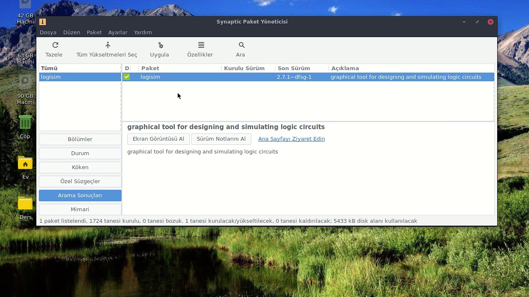Click the Mimari filter button

click(x=80, y=210)
